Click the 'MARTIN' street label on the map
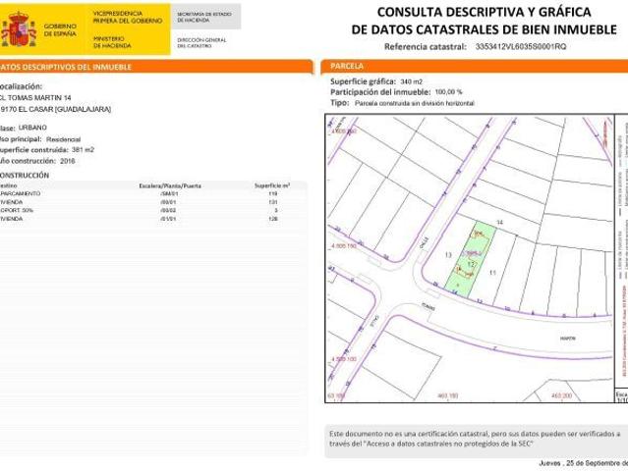The height and width of the screenshot is (471, 628). tap(567, 339)
